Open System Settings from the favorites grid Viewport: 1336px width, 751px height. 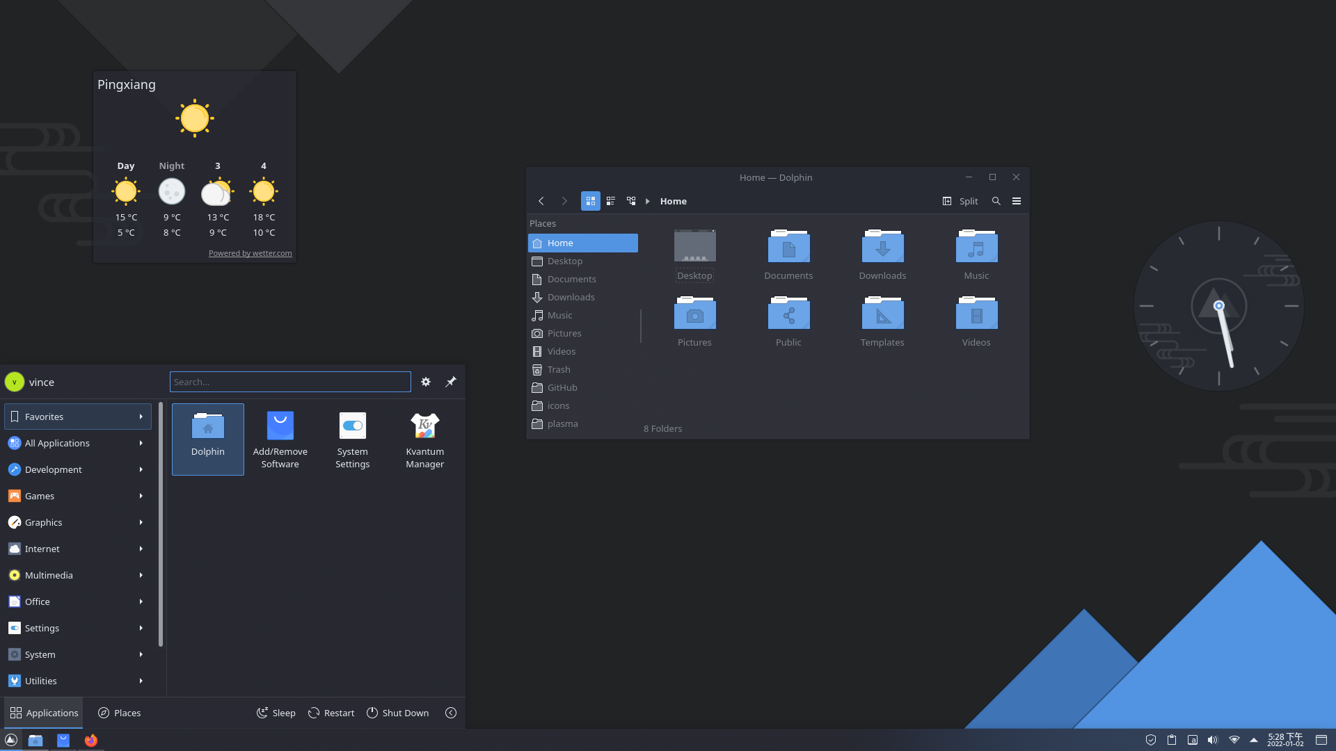click(x=352, y=438)
